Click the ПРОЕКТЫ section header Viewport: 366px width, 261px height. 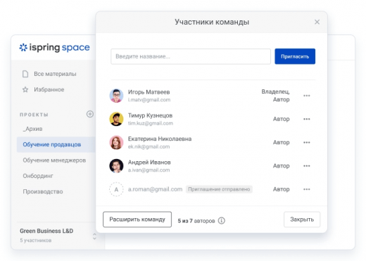[34, 115]
